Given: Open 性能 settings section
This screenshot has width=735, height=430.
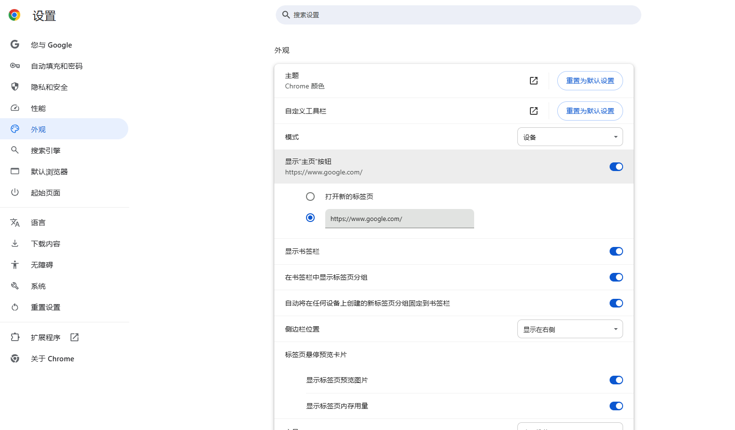Looking at the screenshot, I should click(64, 108).
